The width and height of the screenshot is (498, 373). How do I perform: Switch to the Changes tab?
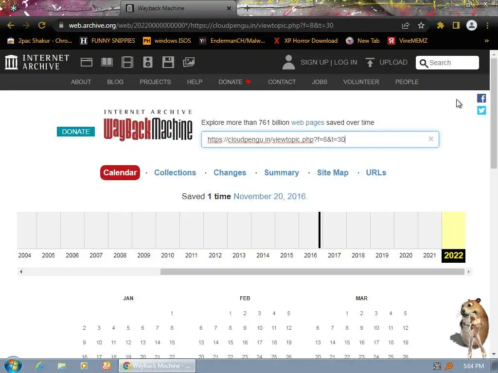pos(230,172)
